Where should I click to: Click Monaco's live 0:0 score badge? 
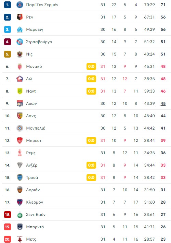91,66
